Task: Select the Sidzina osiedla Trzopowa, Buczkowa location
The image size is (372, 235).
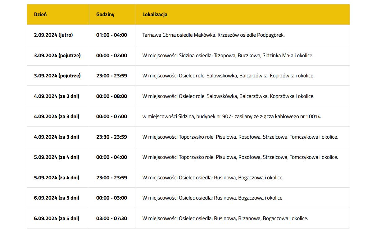Action: point(228,55)
